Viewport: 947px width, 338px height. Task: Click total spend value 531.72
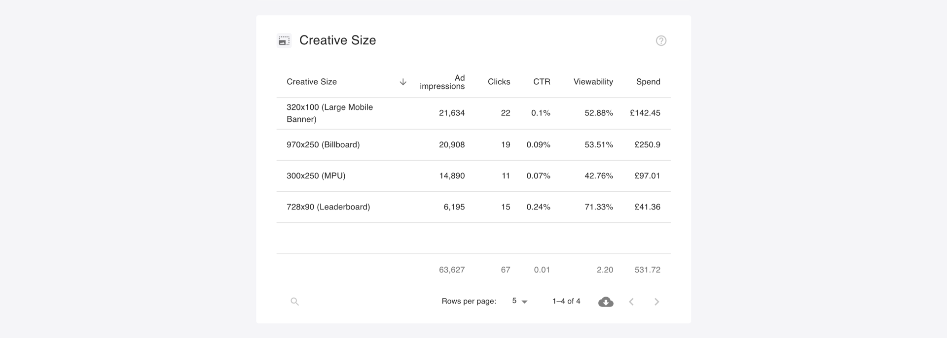point(647,270)
